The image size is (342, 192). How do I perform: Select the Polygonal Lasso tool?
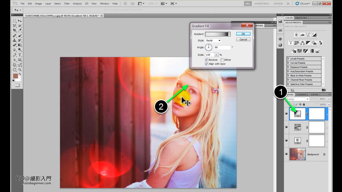tap(14, 26)
